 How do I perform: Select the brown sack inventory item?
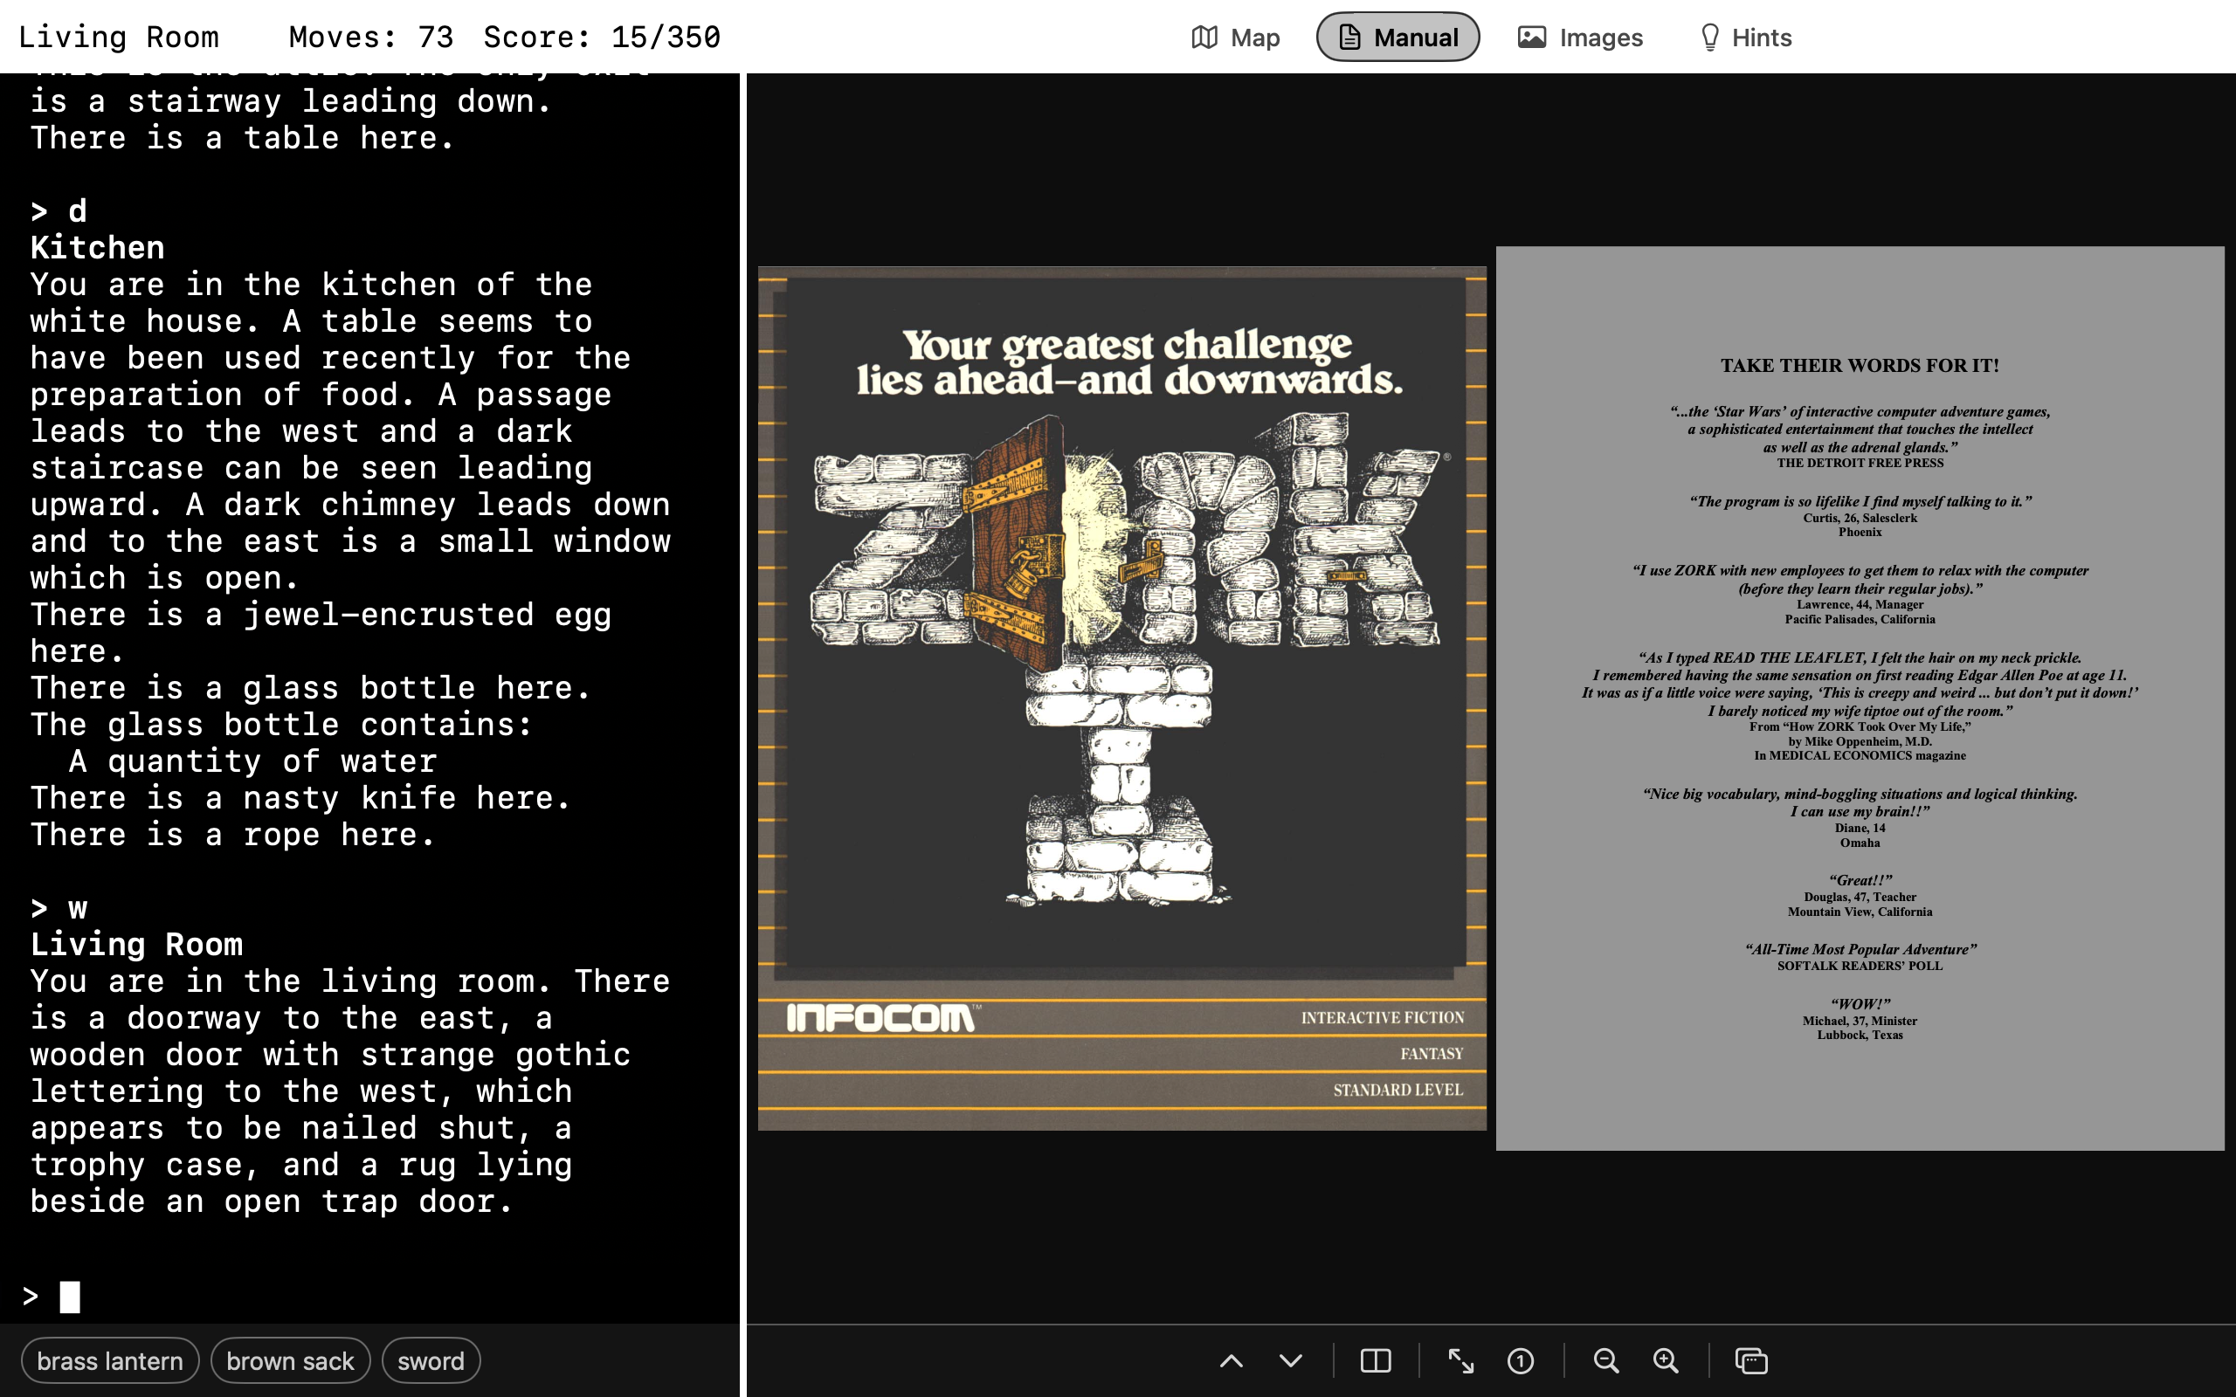pyautogui.click(x=290, y=1361)
